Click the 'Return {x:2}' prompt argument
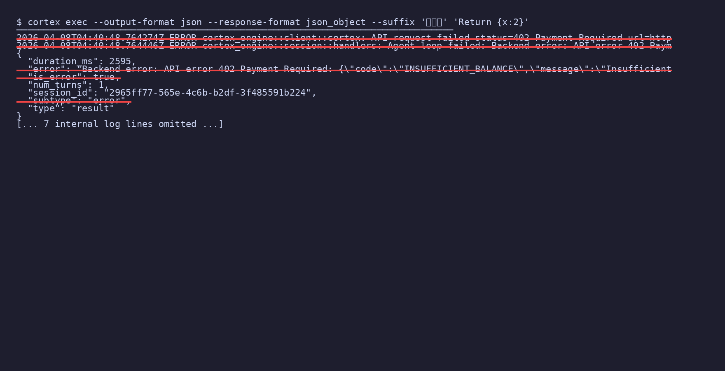 click(x=491, y=22)
